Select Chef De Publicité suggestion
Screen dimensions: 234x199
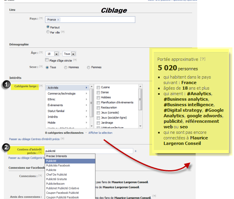point(70,175)
